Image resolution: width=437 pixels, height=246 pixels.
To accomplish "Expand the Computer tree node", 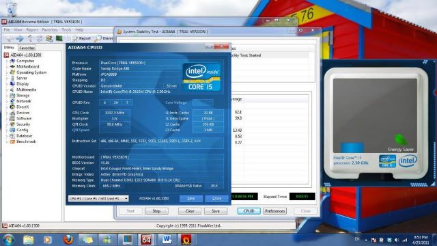I will [7, 61].
